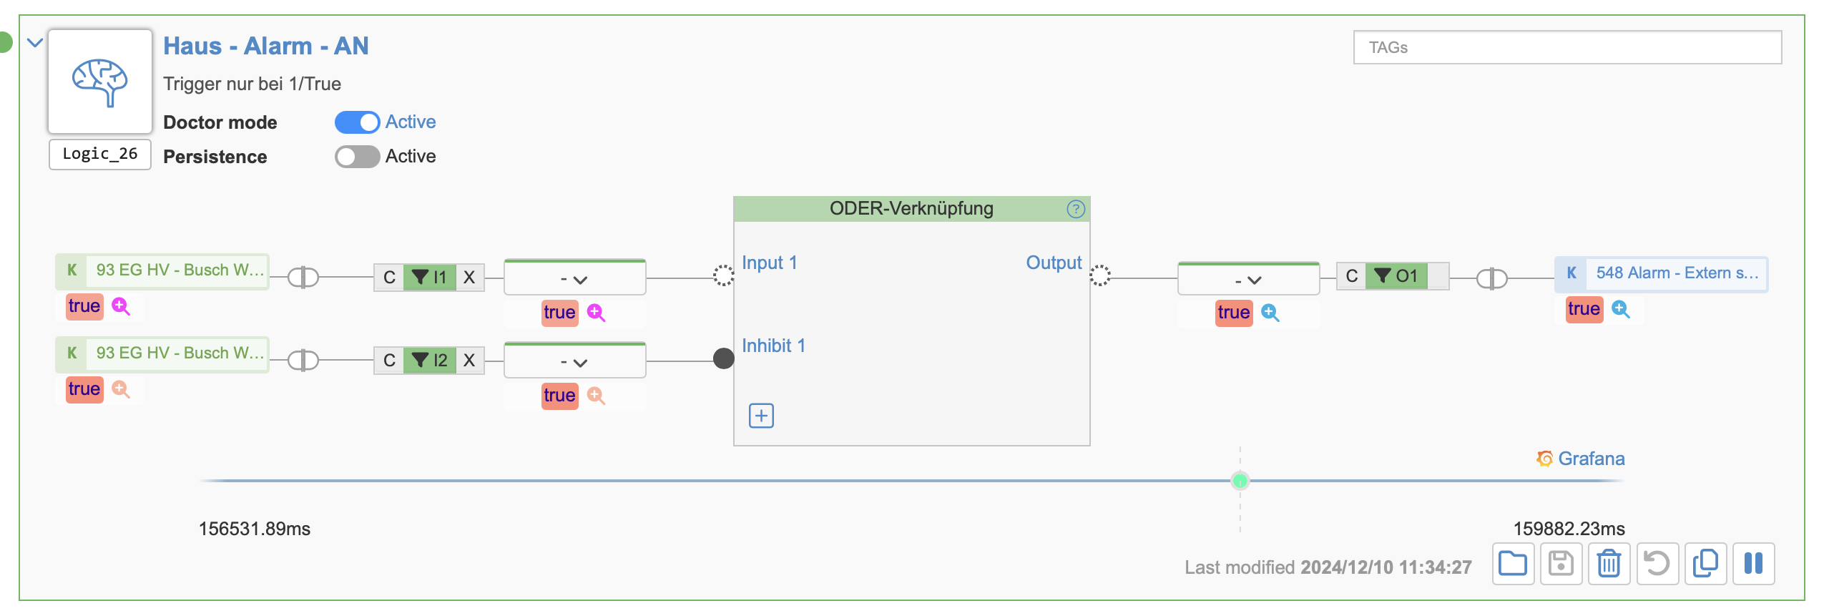1824x611 pixels.
Task: Add input with the plus icon
Action: (761, 416)
